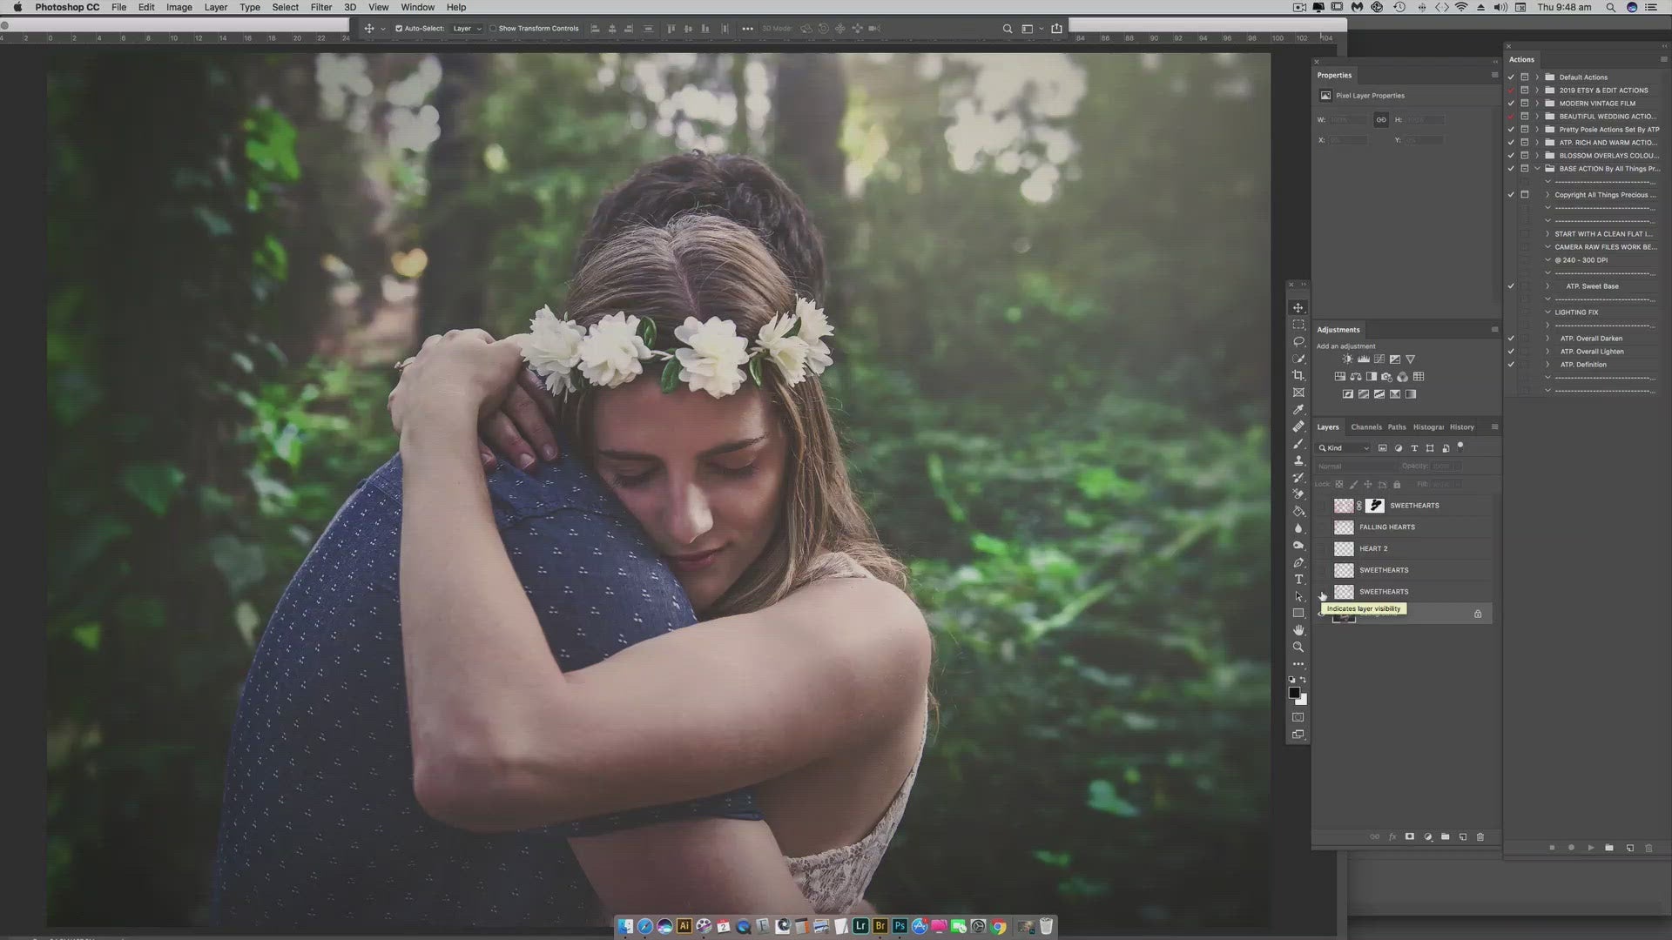The height and width of the screenshot is (940, 1672).
Task: Toggle visibility of HEART 2 layer
Action: click(x=1323, y=549)
